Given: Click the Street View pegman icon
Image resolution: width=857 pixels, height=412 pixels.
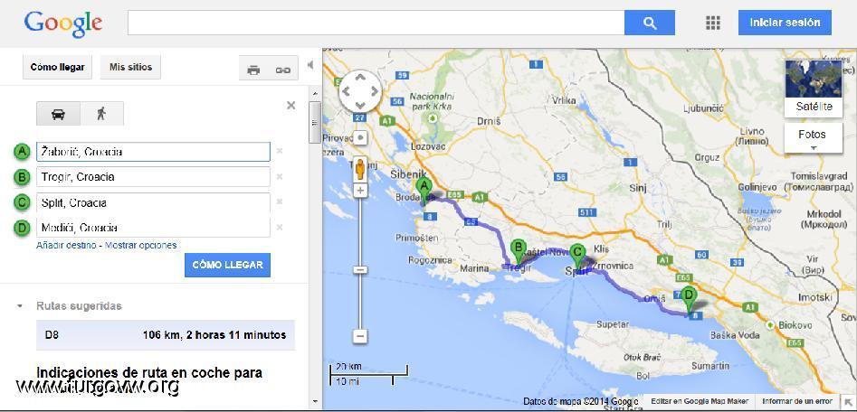Looking at the screenshot, I should [359, 168].
